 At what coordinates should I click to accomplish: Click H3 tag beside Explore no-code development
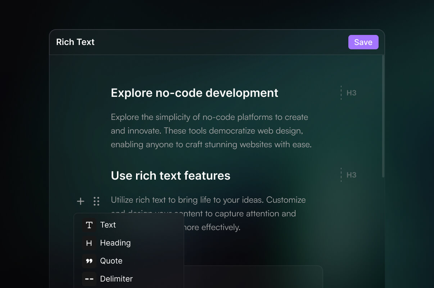click(351, 93)
